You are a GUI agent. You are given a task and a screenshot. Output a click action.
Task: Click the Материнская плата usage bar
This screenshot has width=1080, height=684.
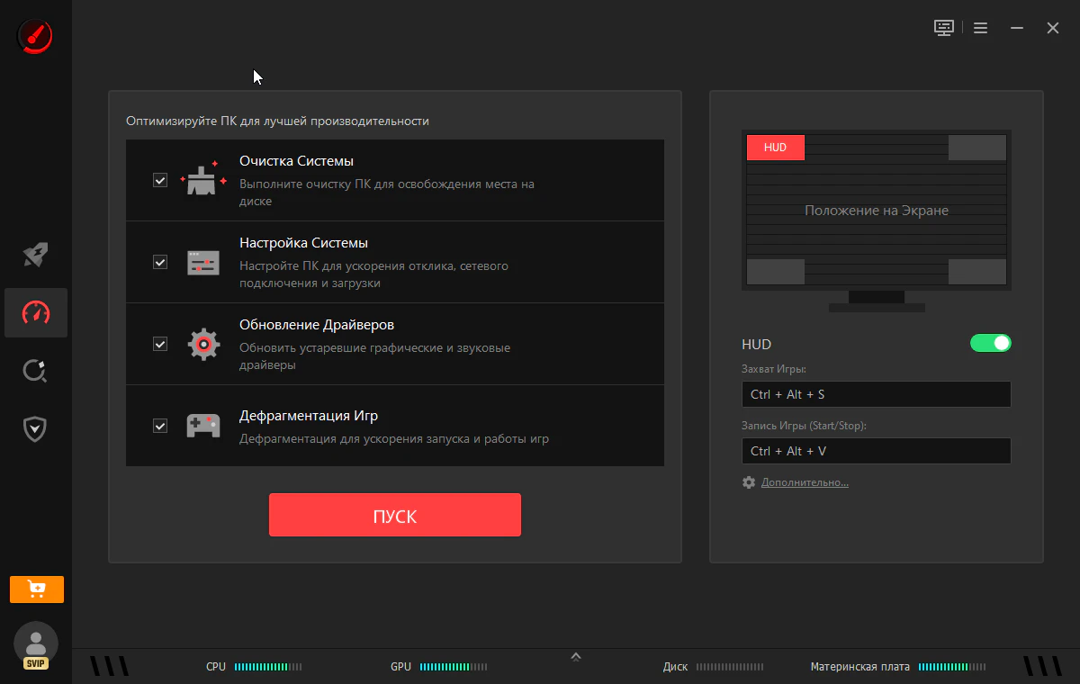pyautogui.click(x=952, y=667)
